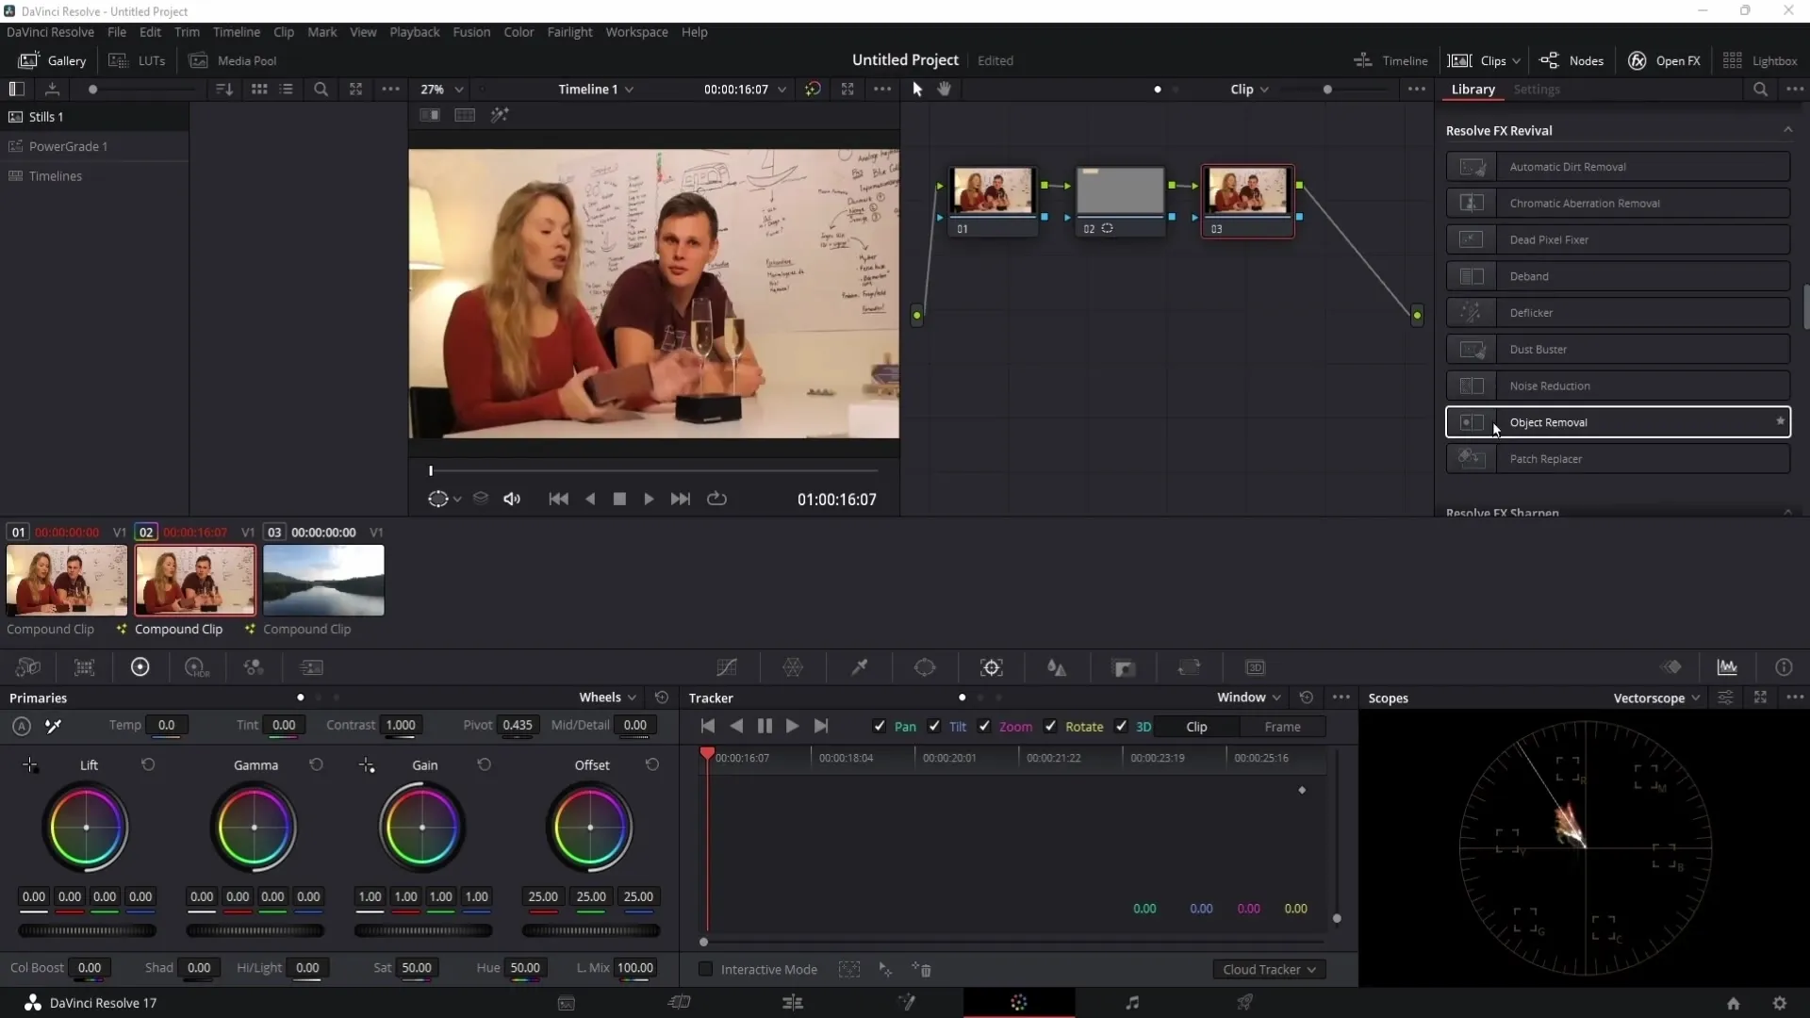
Task: Click the Nodes panel icon
Action: pos(1552,59)
